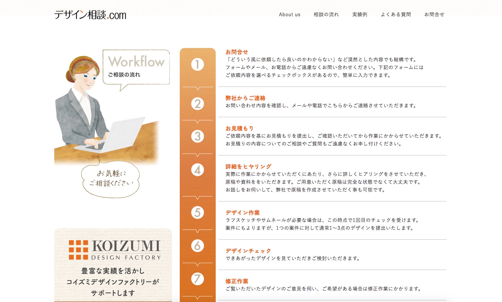Select the step 3 circle icon
Screen dimensions: 502x302
197,136
